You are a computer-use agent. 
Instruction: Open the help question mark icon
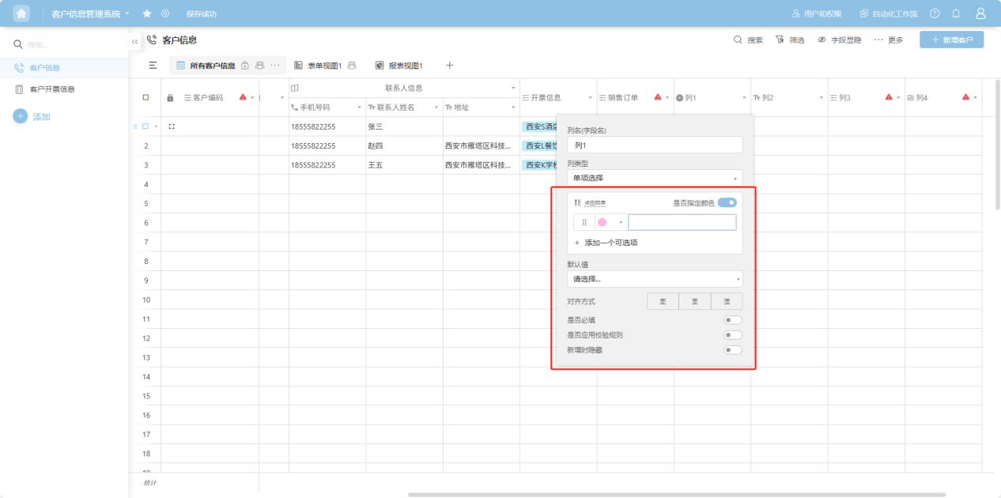935,13
